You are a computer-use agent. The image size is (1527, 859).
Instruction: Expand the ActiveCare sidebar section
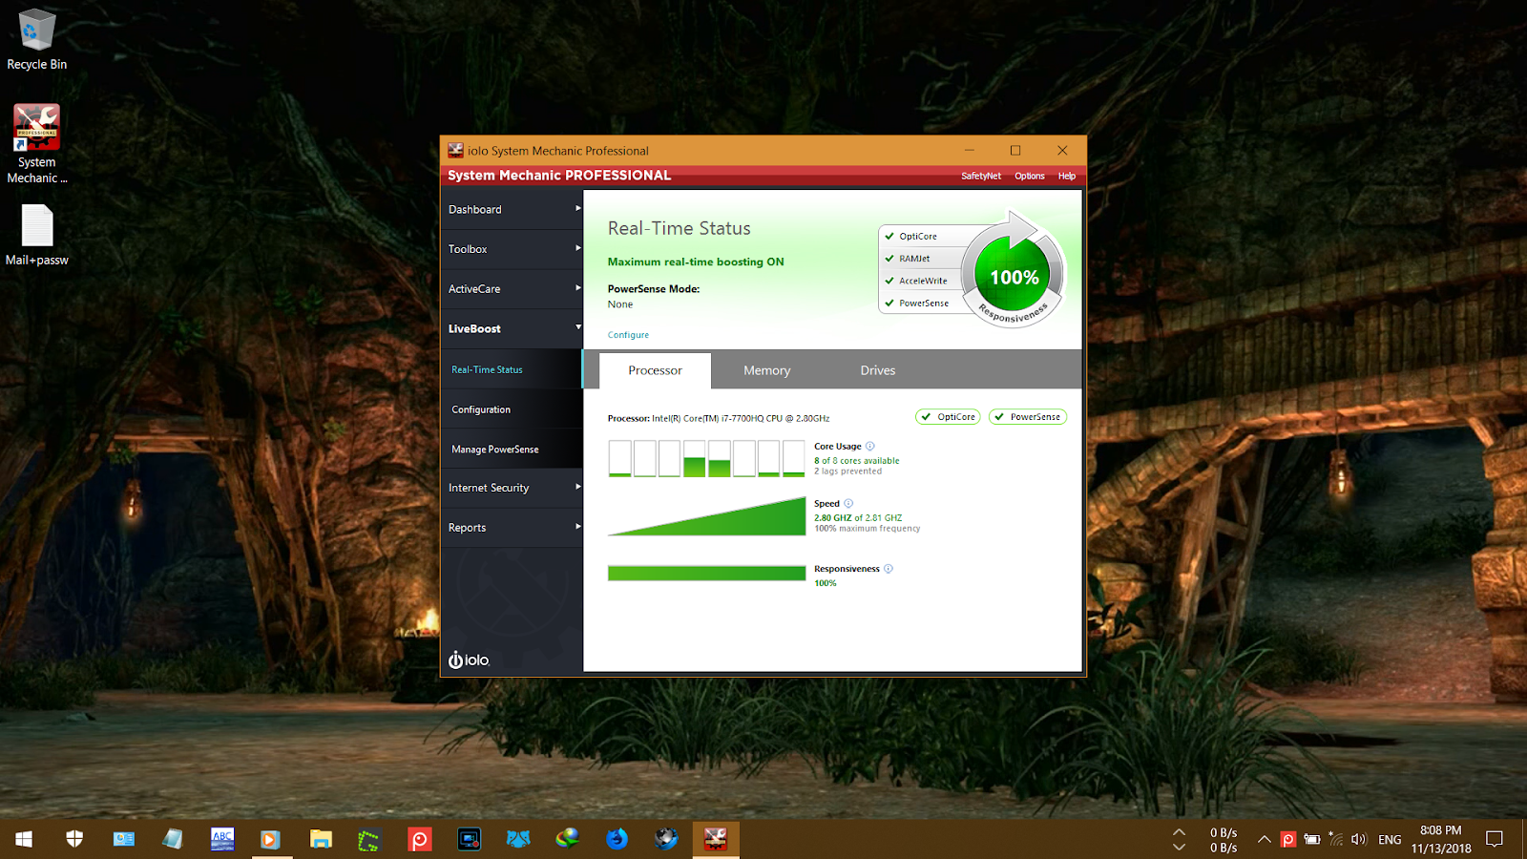(512, 289)
